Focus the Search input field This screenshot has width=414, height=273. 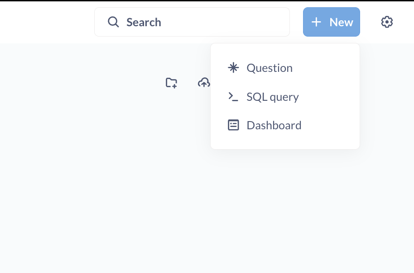coord(204,22)
